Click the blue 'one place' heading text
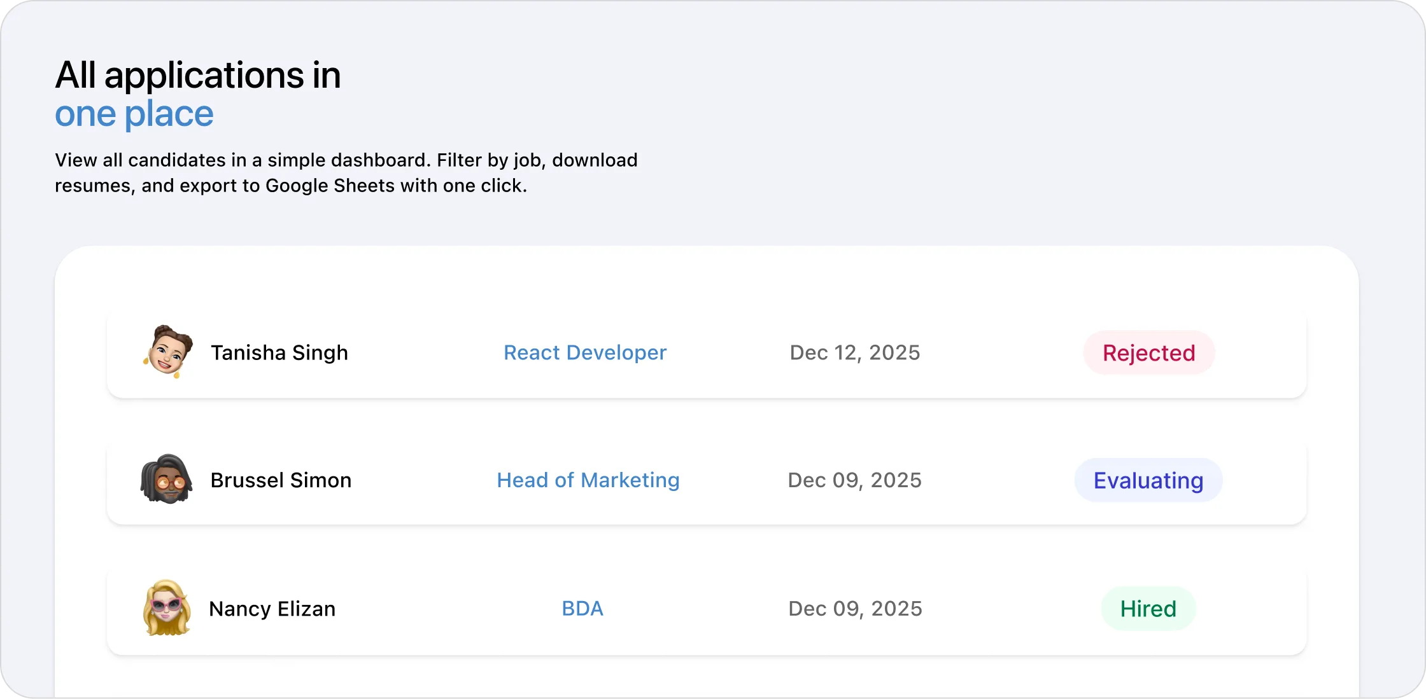Image resolution: width=1426 pixels, height=699 pixels. coord(134,114)
